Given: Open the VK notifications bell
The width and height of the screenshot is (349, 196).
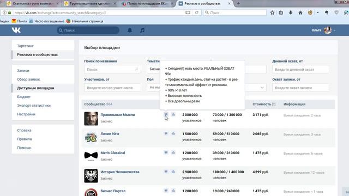Looking at the screenshot, I should pyautogui.click(x=130, y=30).
